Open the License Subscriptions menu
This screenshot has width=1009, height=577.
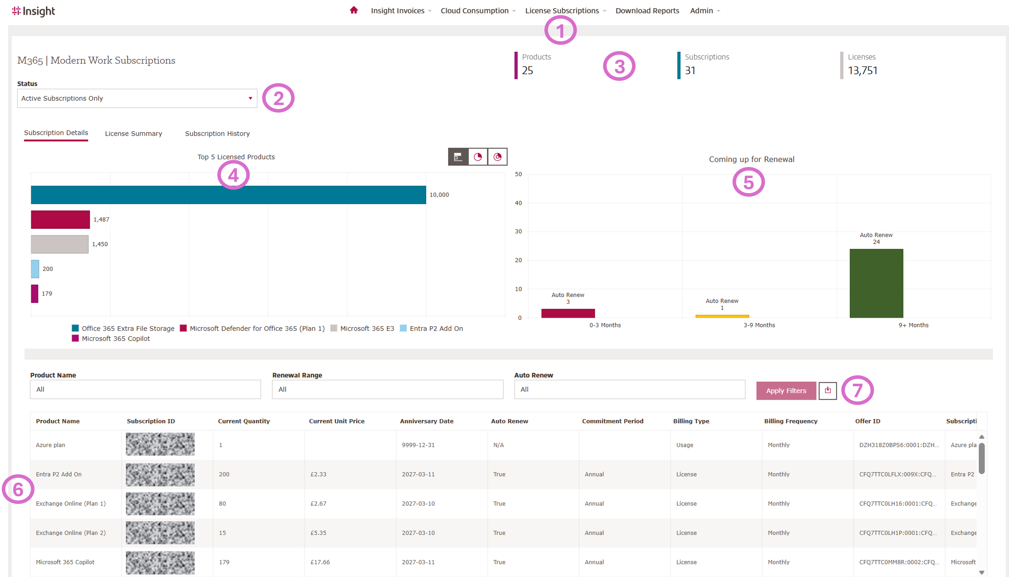[x=566, y=11]
